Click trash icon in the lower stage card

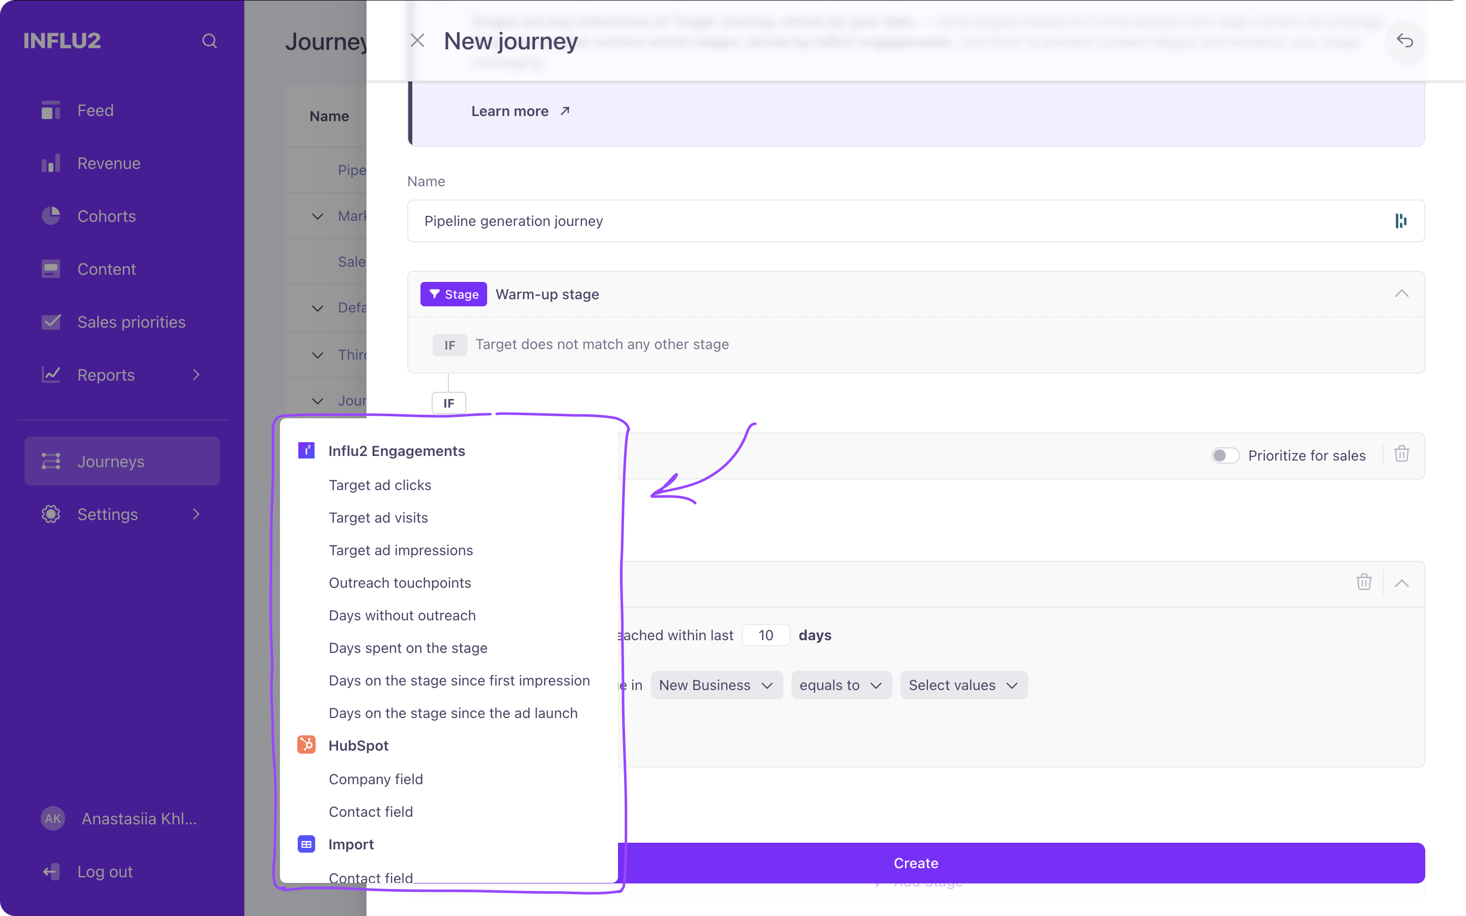(1364, 582)
